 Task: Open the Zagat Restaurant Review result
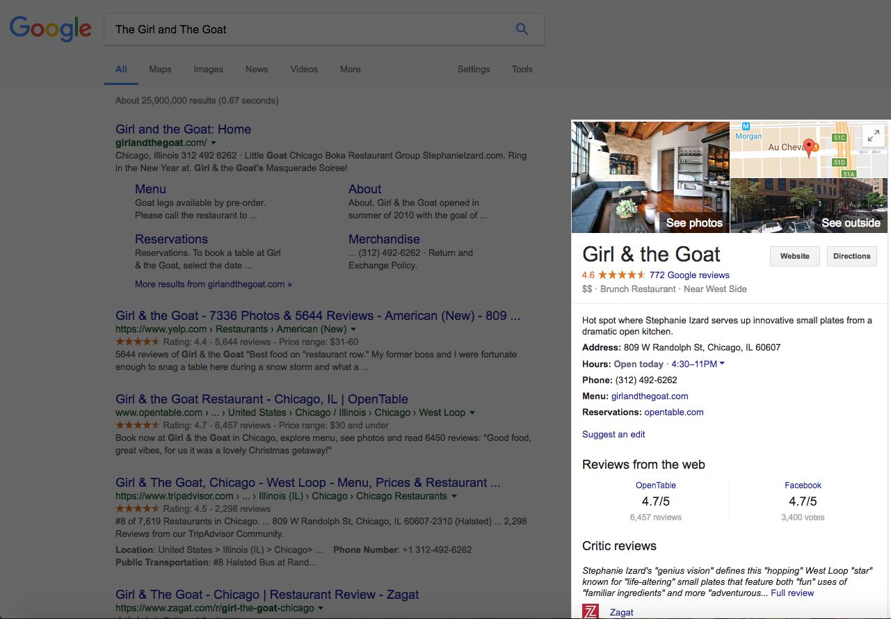[267, 594]
